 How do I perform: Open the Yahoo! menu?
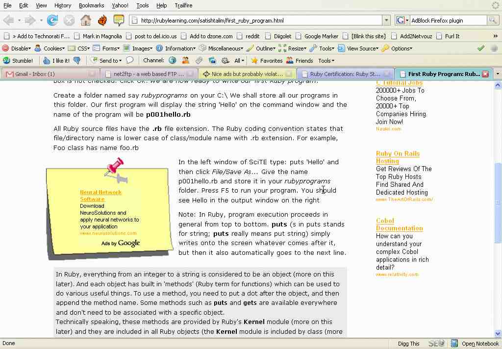coord(120,5)
